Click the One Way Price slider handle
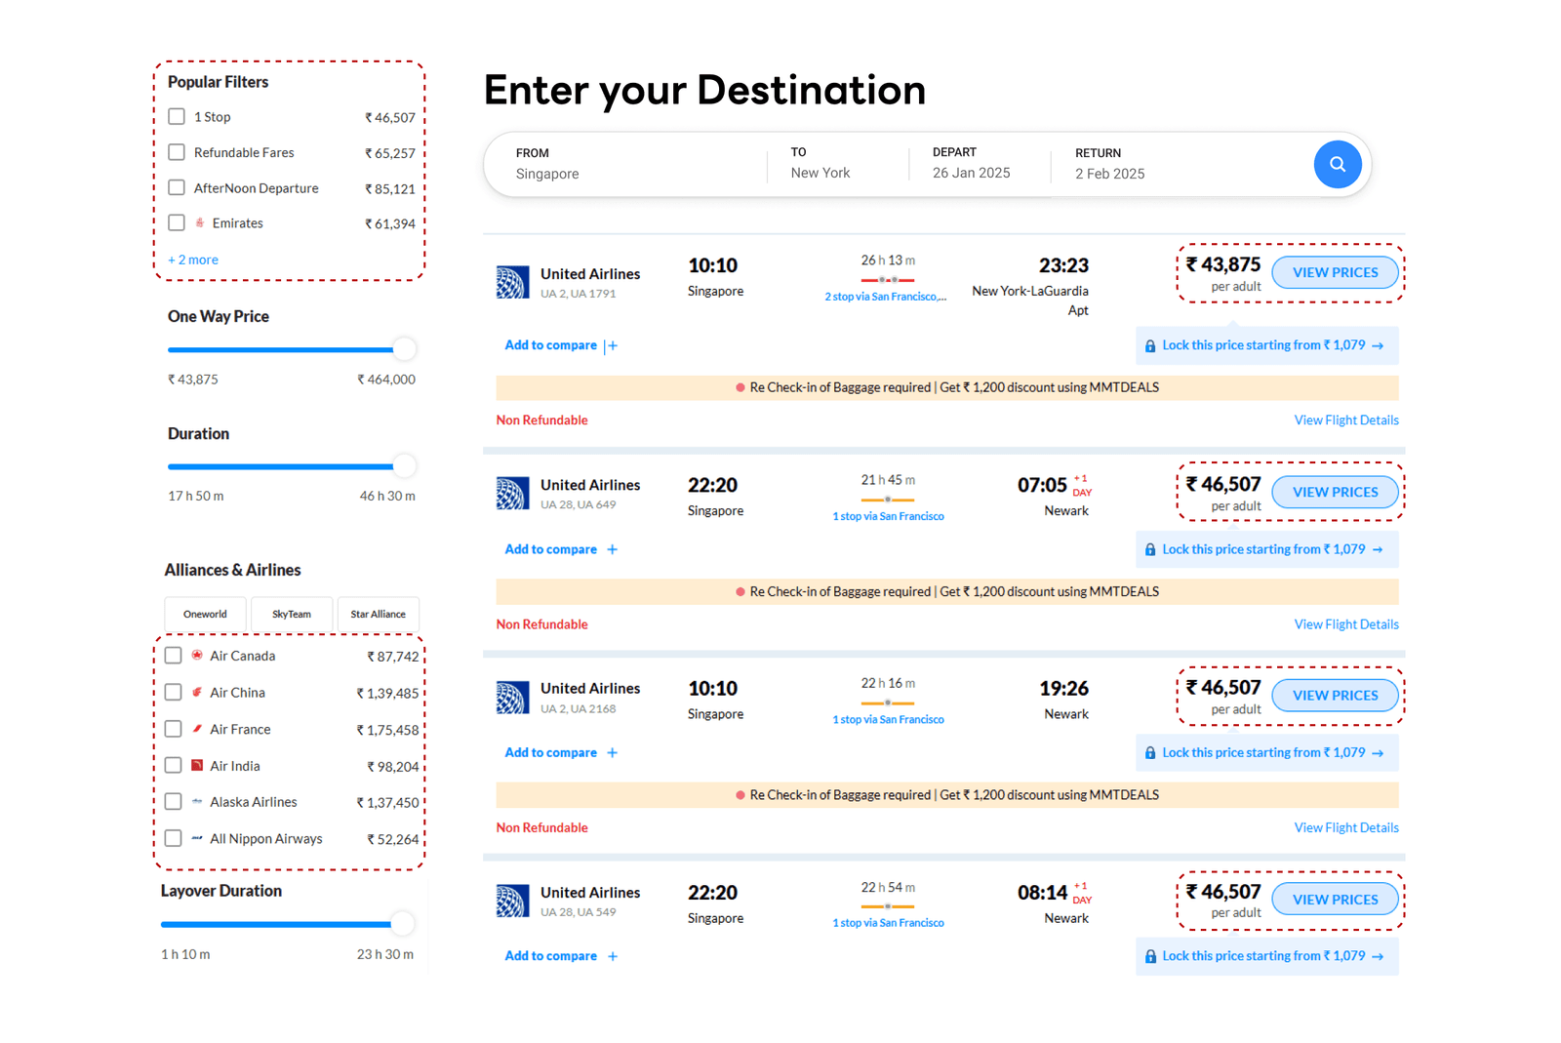 (x=403, y=348)
